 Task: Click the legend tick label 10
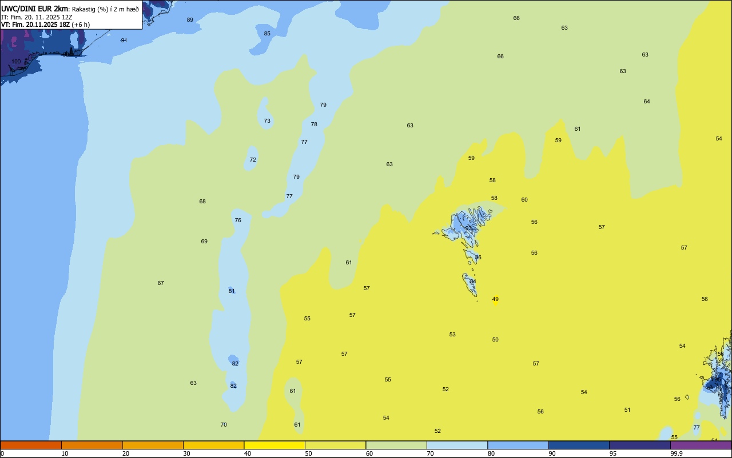65,453
